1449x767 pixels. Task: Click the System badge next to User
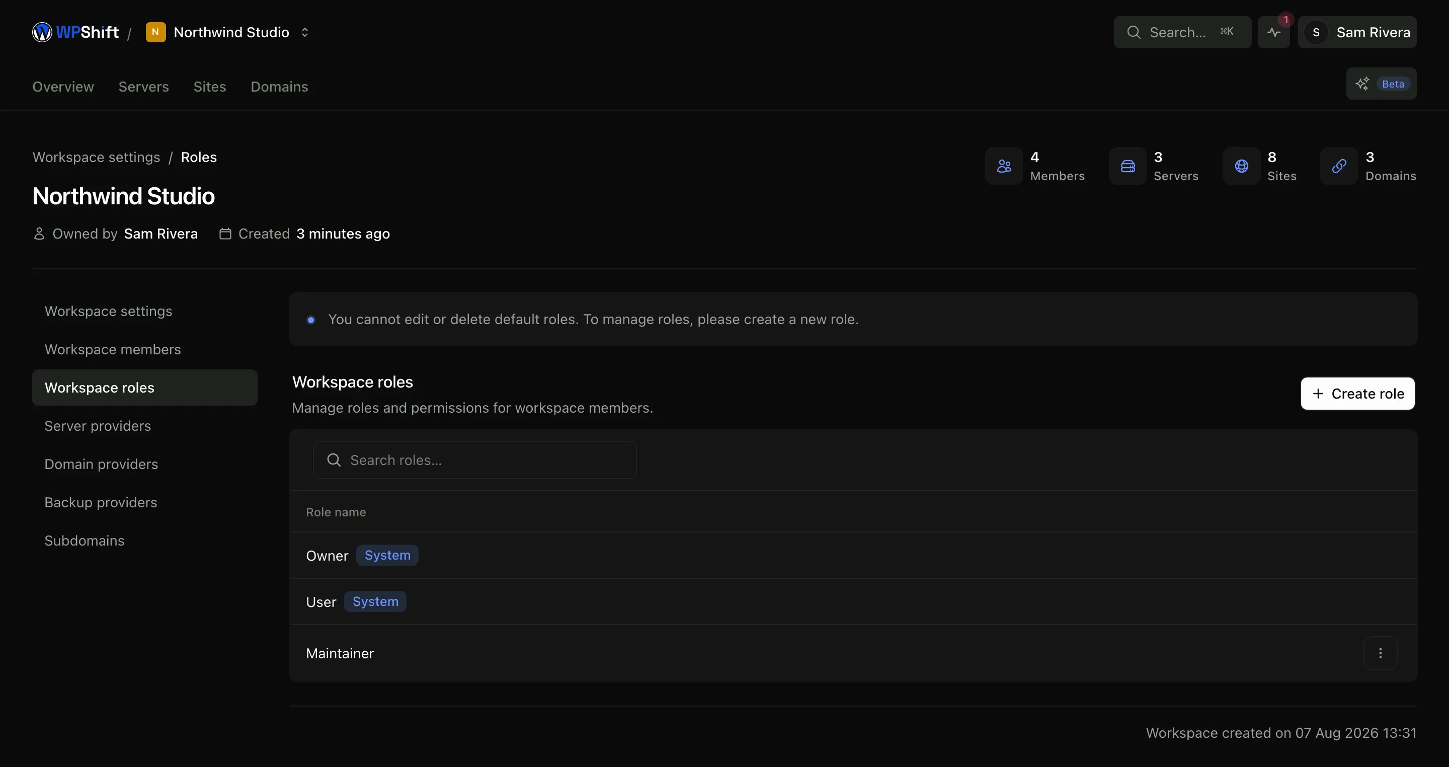click(x=375, y=601)
